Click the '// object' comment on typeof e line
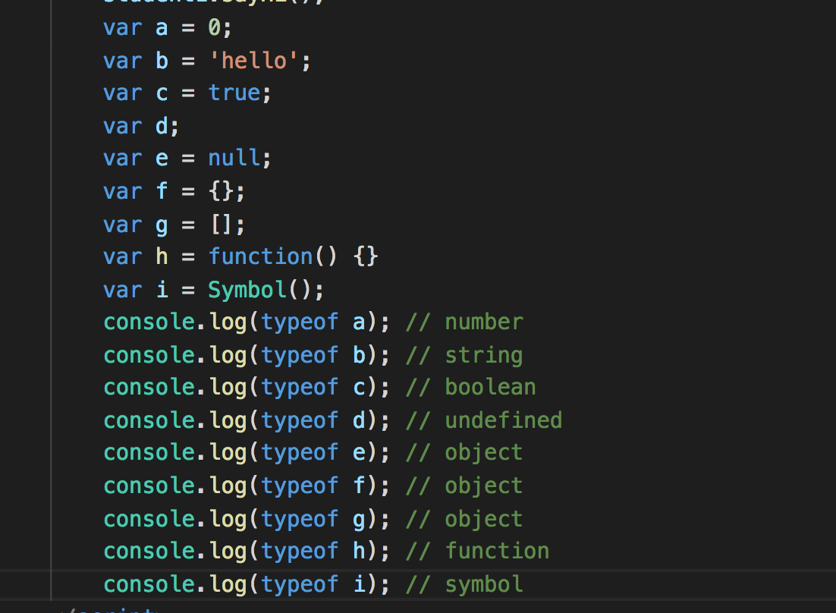Screen dimensions: 836x613 coord(464,453)
